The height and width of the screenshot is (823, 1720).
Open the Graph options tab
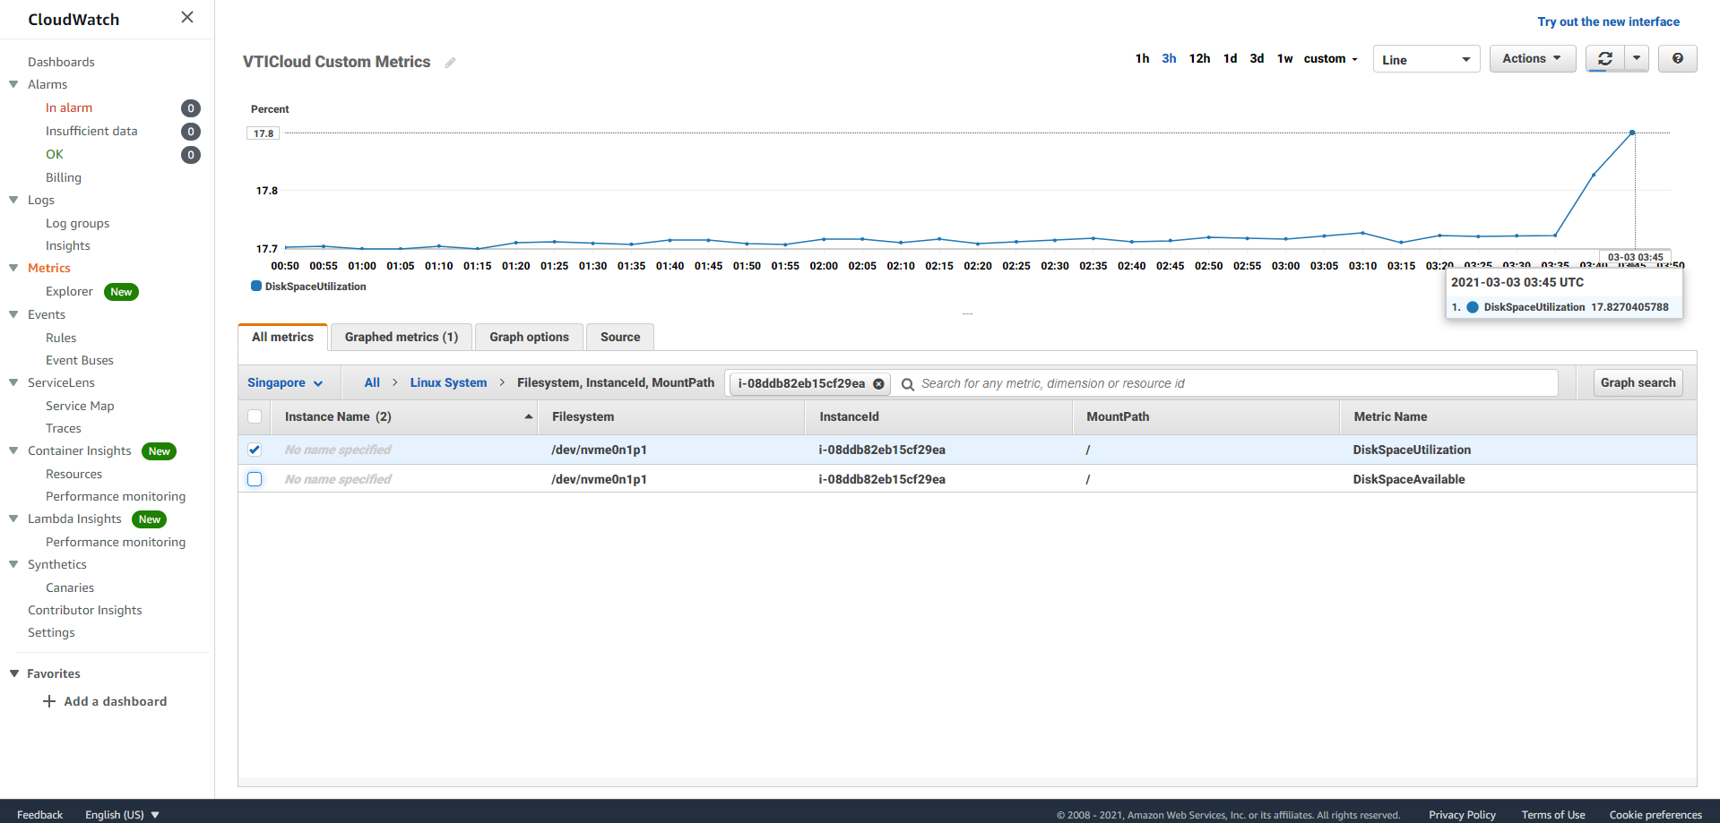click(529, 337)
